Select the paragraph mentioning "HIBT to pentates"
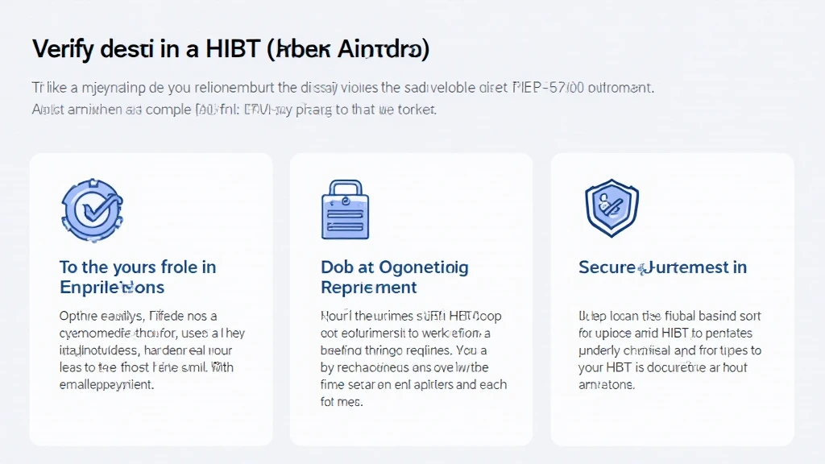The height and width of the screenshot is (464, 825). point(670,350)
